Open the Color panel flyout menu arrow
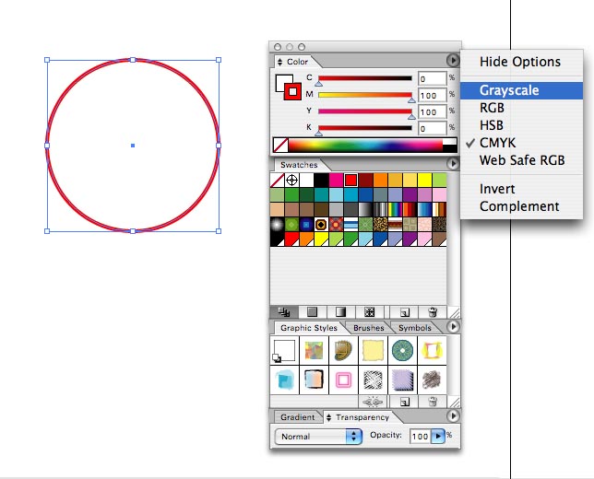This screenshot has height=479, width=594. point(452,60)
